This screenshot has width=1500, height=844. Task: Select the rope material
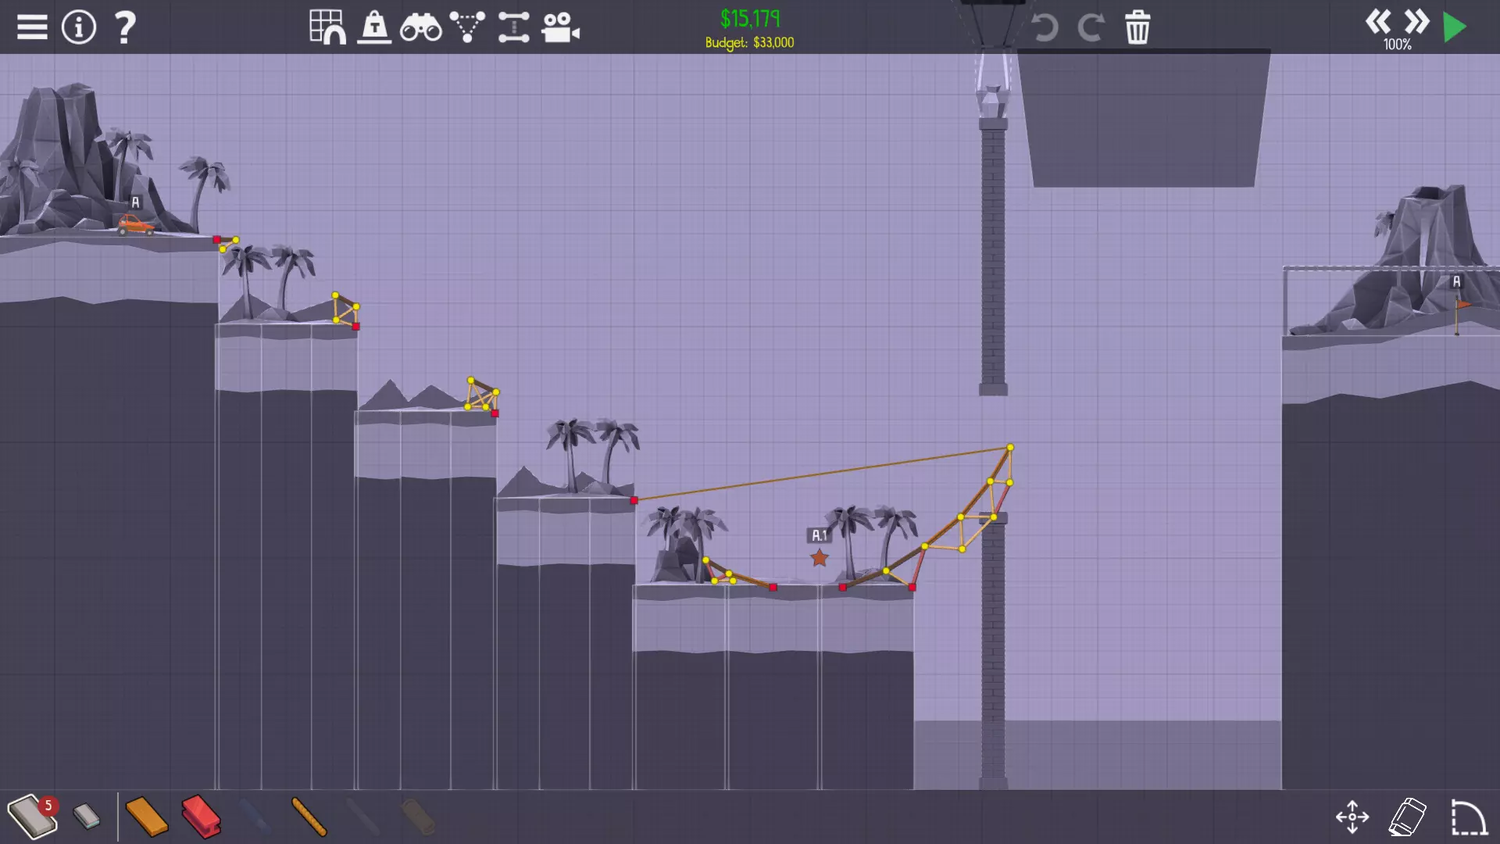coord(309,817)
